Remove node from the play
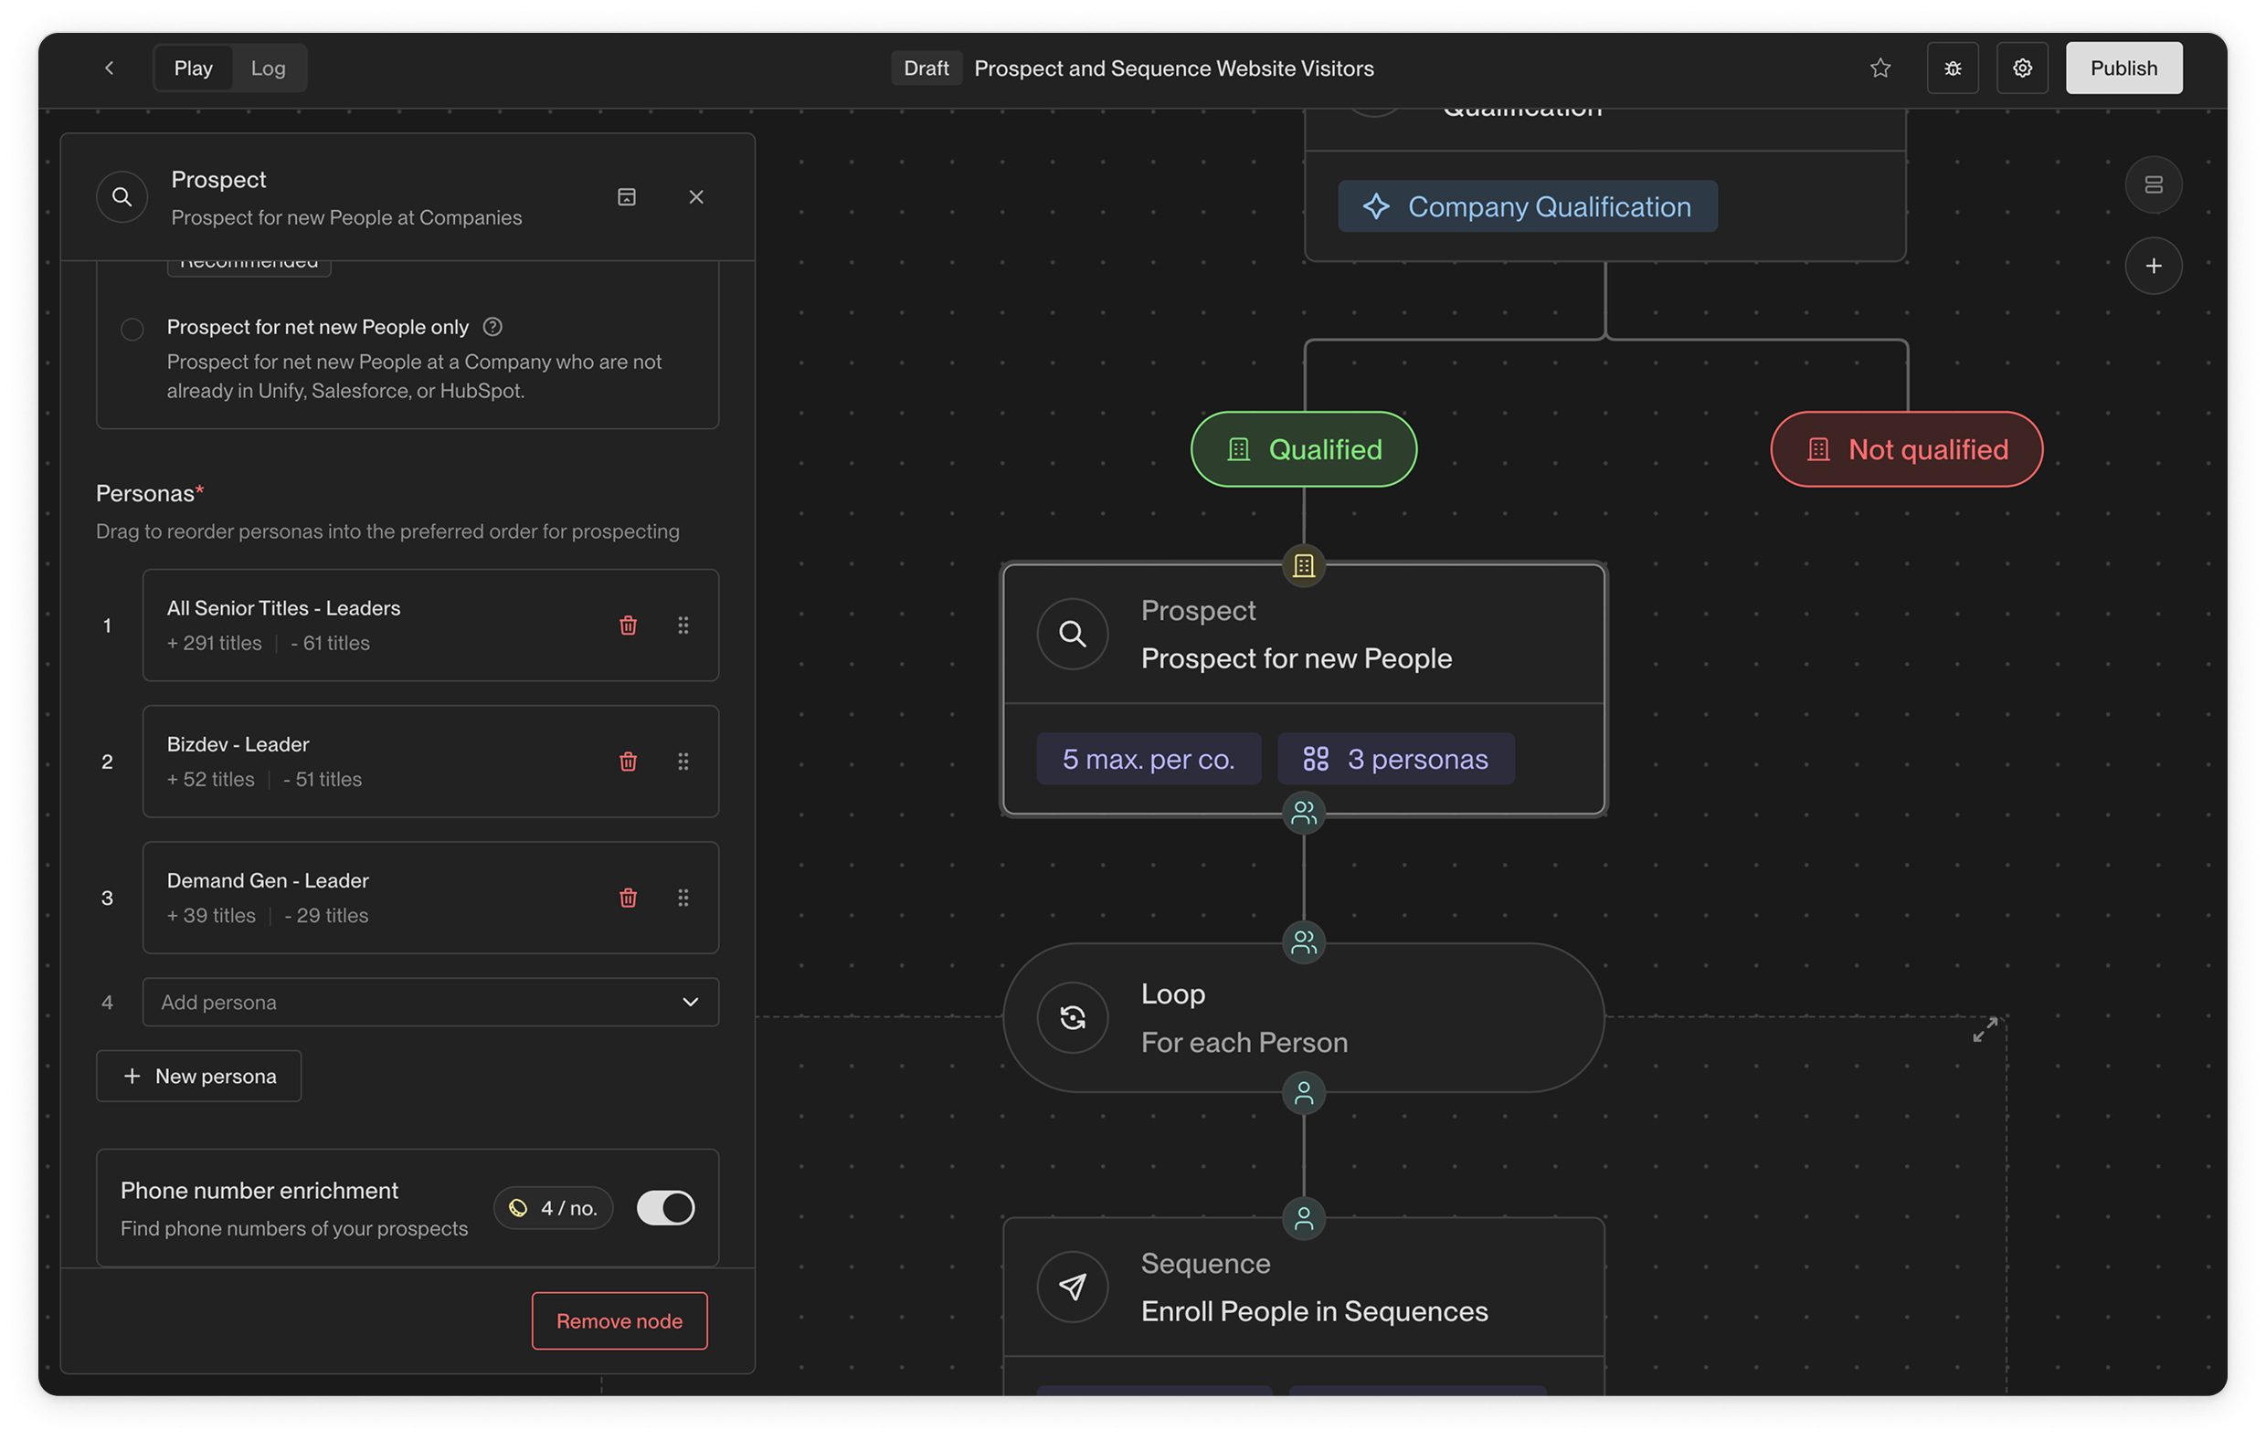The image size is (2266, 1440). (619, 1321)
